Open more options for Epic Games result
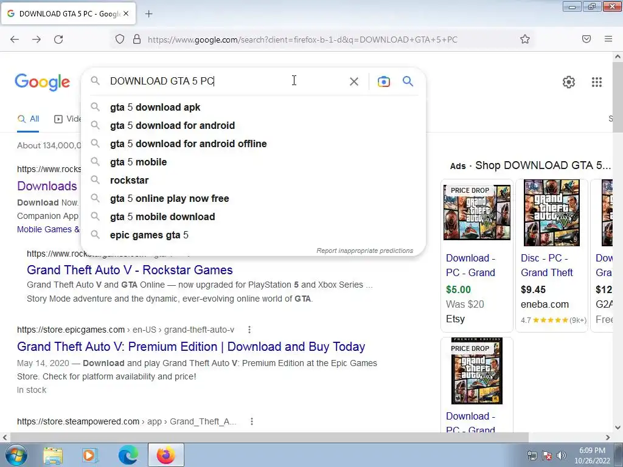623x467 pixels. pos(249,330)
